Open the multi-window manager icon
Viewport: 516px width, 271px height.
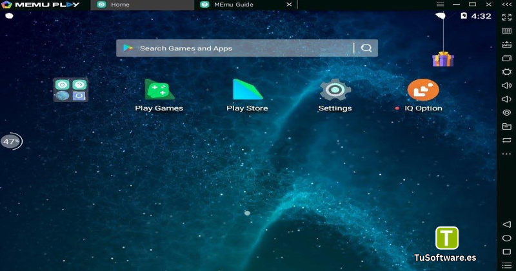click(x=507, y=58)
